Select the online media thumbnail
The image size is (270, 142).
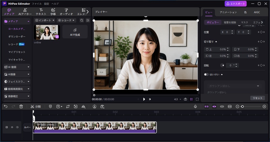pos(47,32)
